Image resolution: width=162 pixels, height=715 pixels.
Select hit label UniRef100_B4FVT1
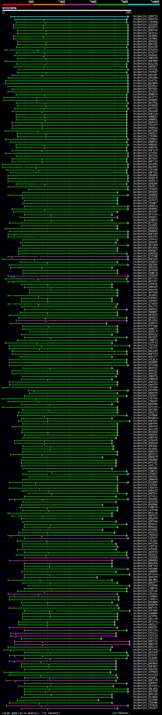coord(145,608)
